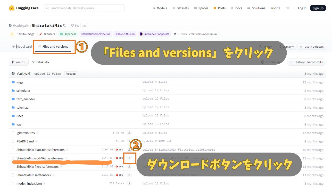332x187 pixels.
Task: Download the model_index.json file
Action: 129,183
